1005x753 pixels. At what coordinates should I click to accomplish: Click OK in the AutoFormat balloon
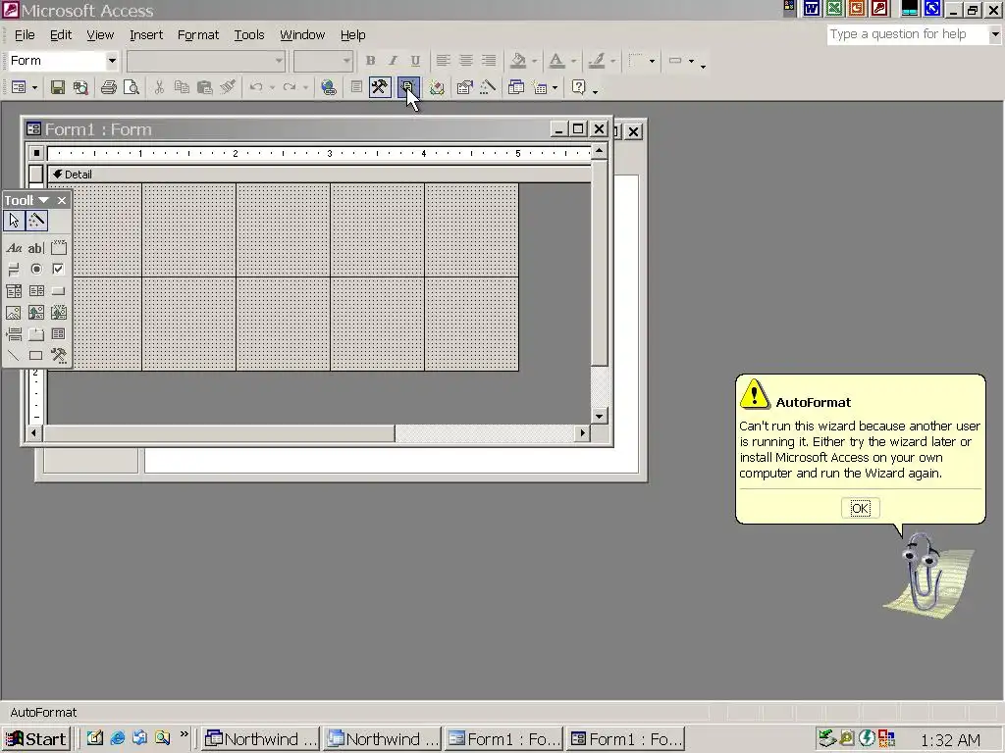(860, 509)
